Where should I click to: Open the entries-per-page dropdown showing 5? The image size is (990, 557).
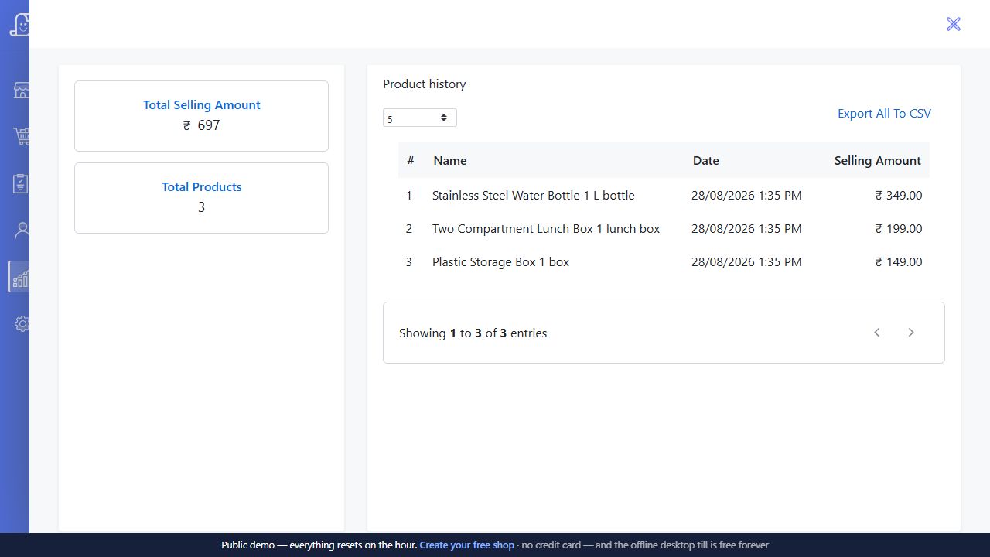[x=420, y=118]
